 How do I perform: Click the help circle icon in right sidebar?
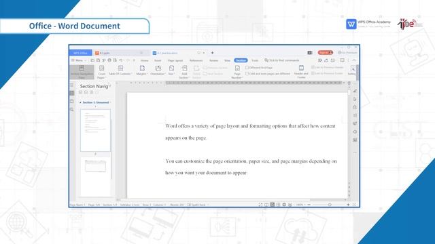(355, 131)
